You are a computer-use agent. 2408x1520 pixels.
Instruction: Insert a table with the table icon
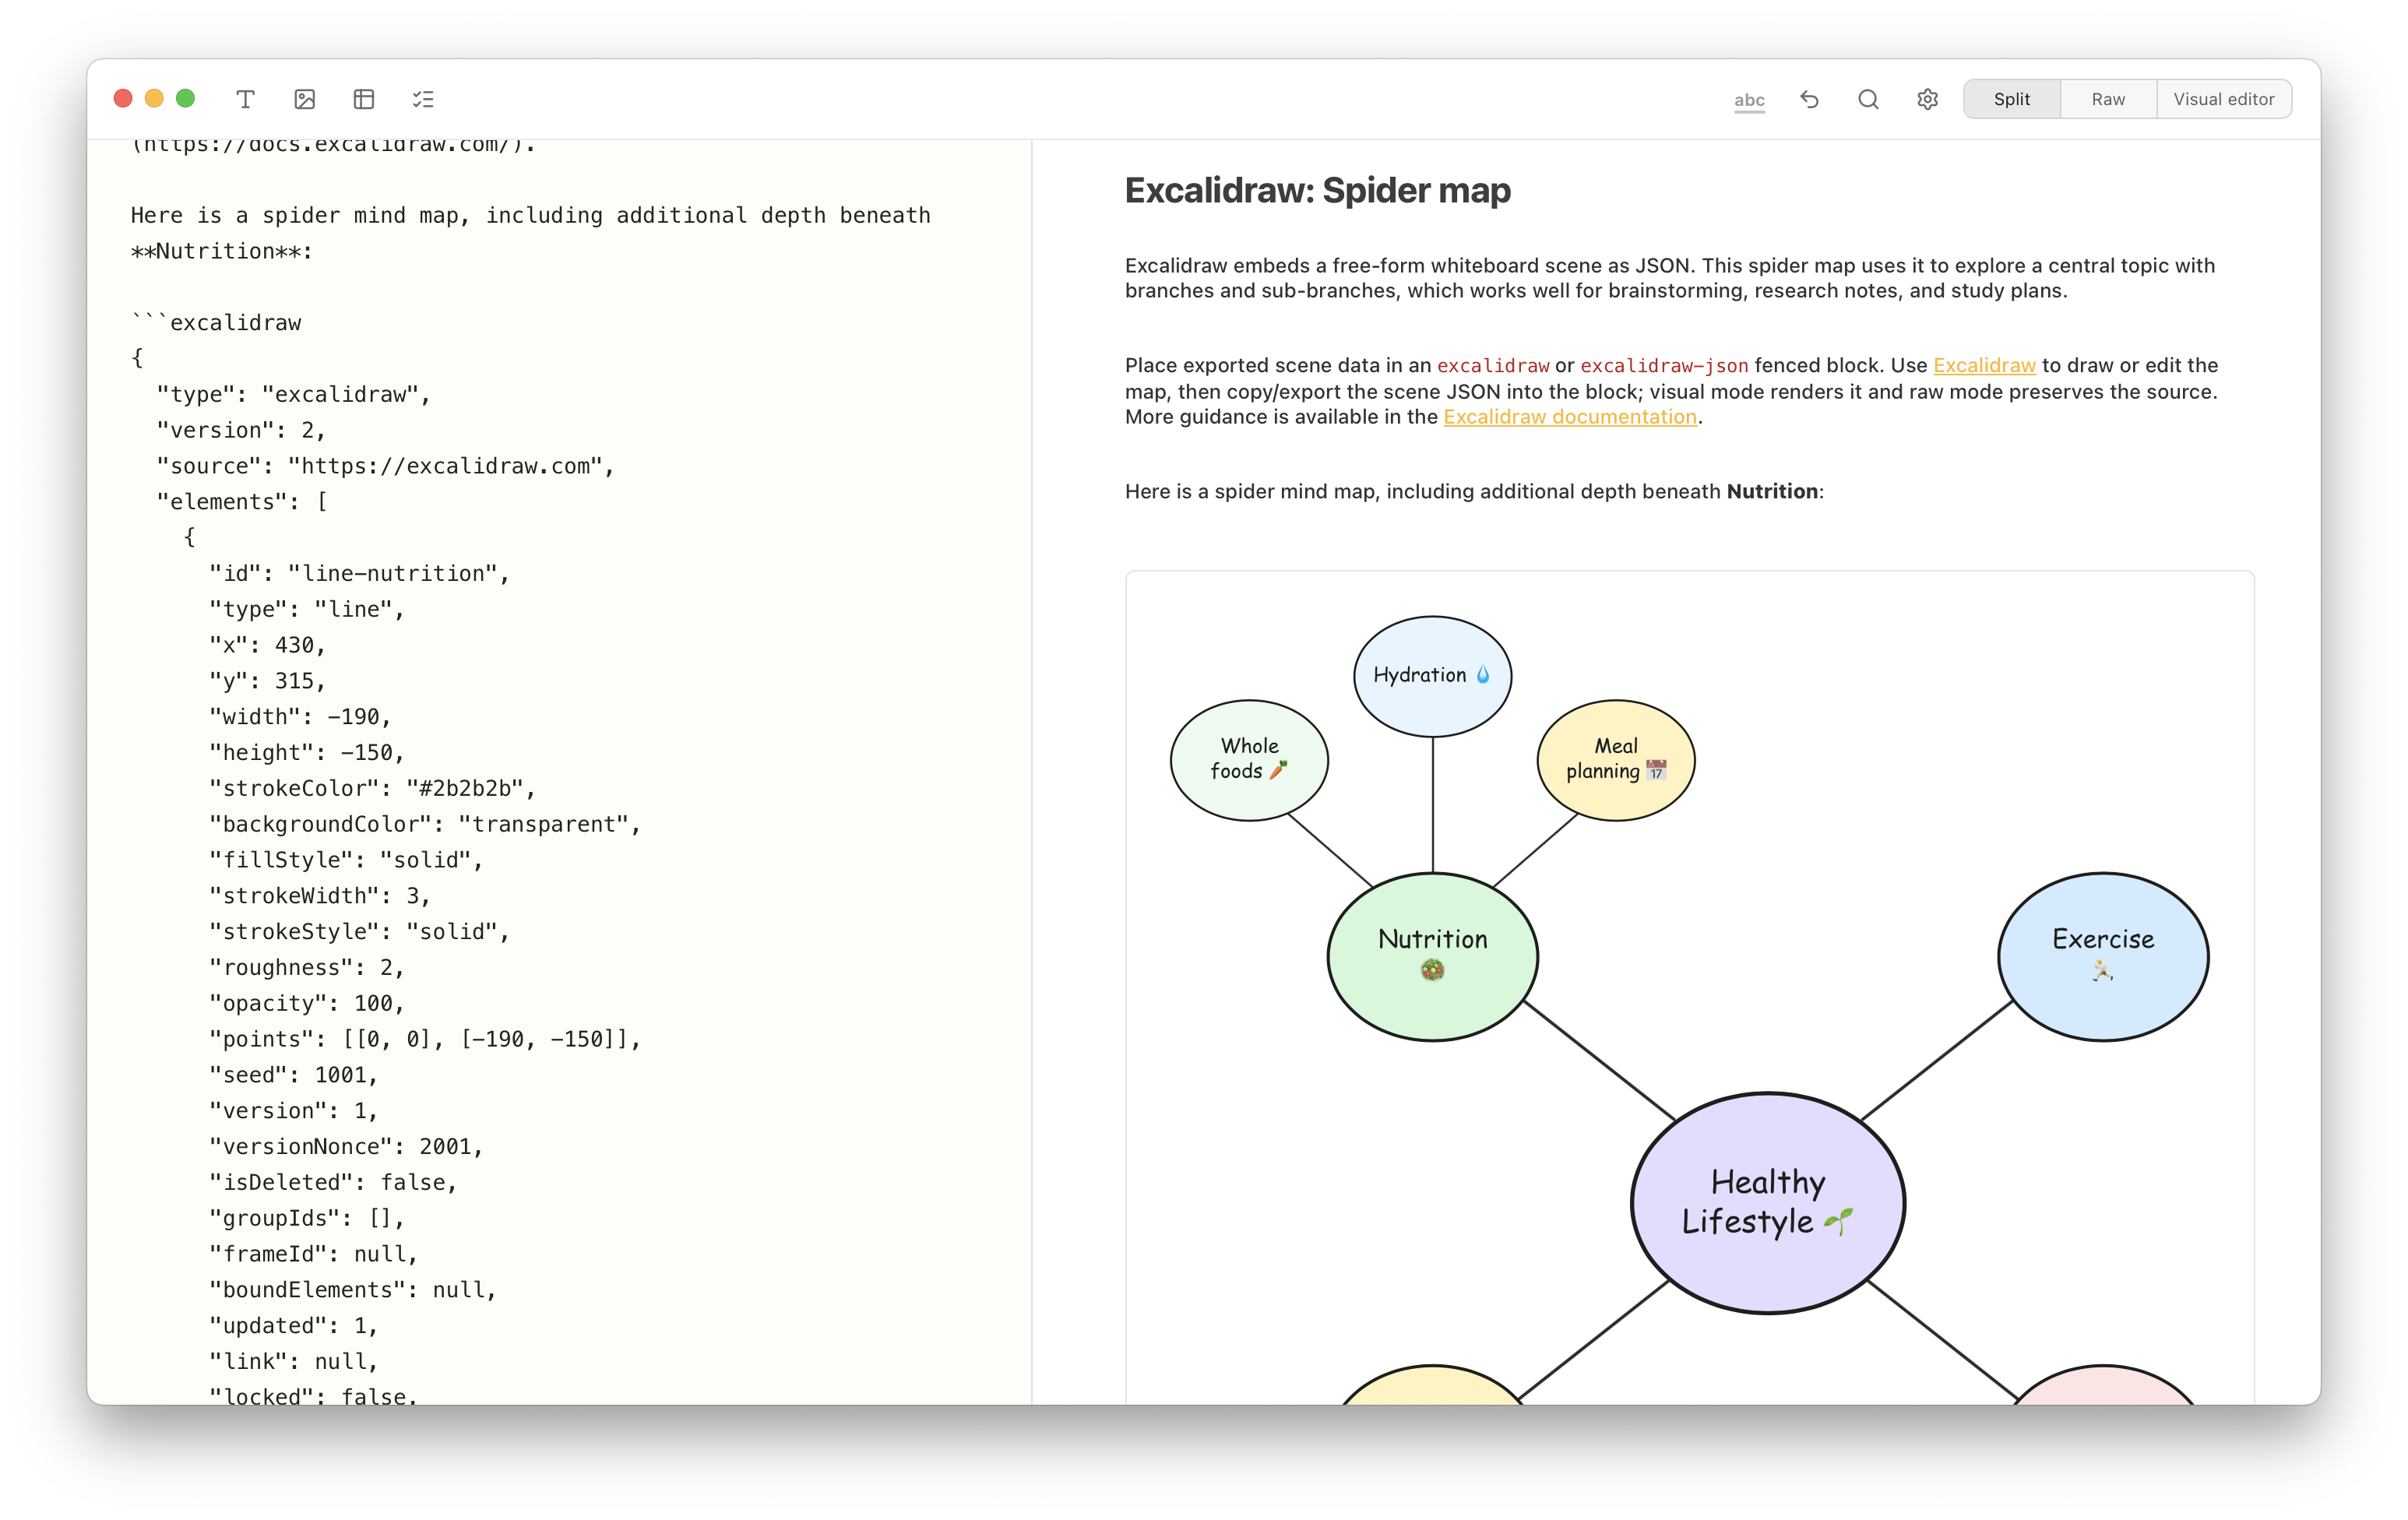tap(364, 99)
